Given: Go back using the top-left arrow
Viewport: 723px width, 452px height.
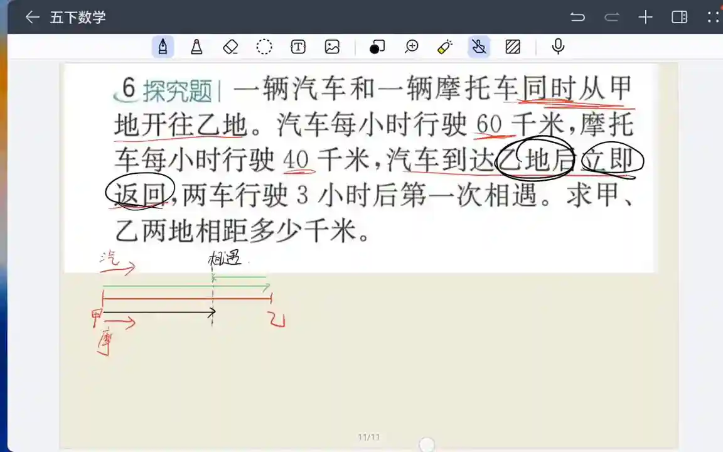Looking at the screenshot, I should [x=32, y=17].
